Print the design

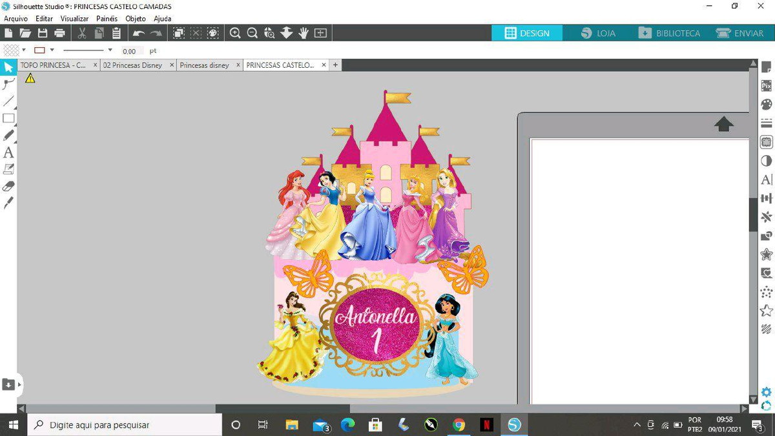(59, 33)
